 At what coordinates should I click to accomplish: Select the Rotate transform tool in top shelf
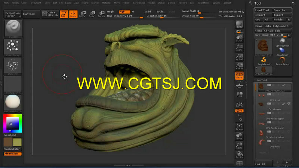tap(101, 14)
